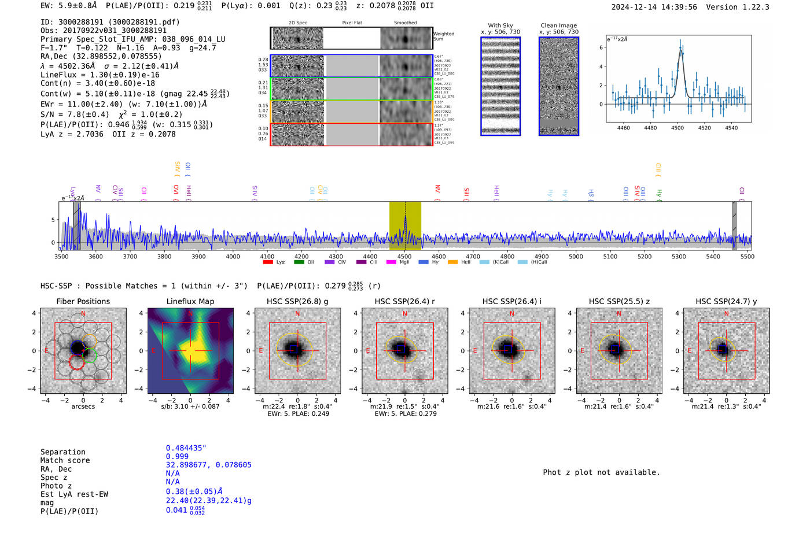Click the hatched gray region near 3550 Å

click(76, 225)
